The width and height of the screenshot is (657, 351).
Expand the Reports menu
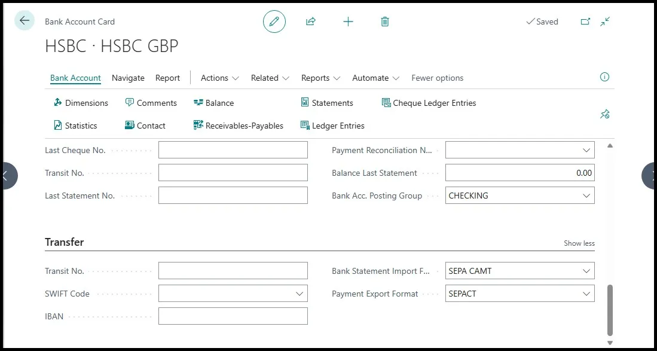click(320, 78)
